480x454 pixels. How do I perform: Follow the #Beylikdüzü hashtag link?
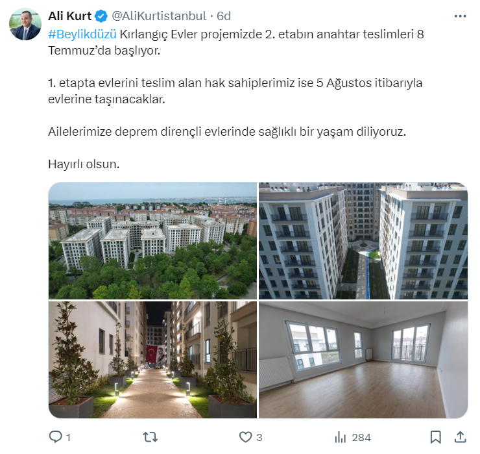(82, 34)
